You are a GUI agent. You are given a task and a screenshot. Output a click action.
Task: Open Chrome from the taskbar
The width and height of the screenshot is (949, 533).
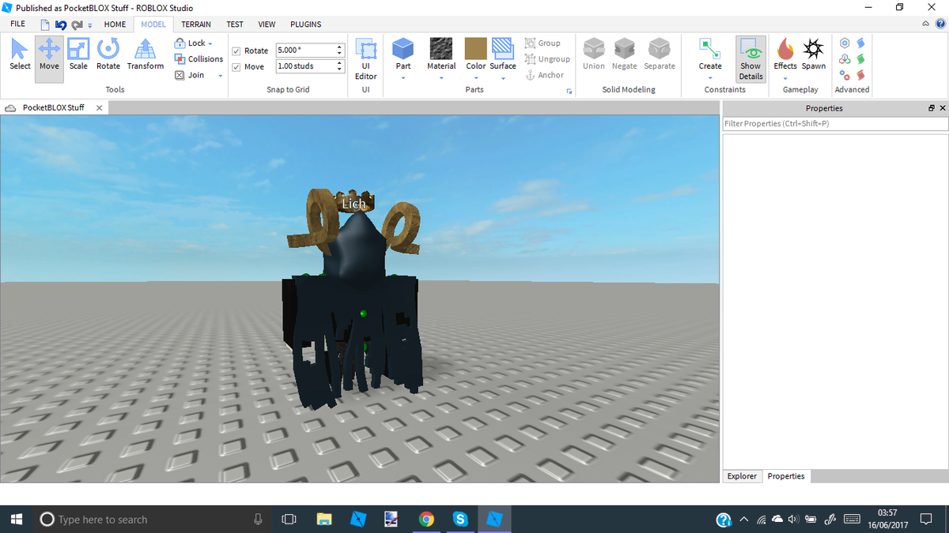point(426,519)
